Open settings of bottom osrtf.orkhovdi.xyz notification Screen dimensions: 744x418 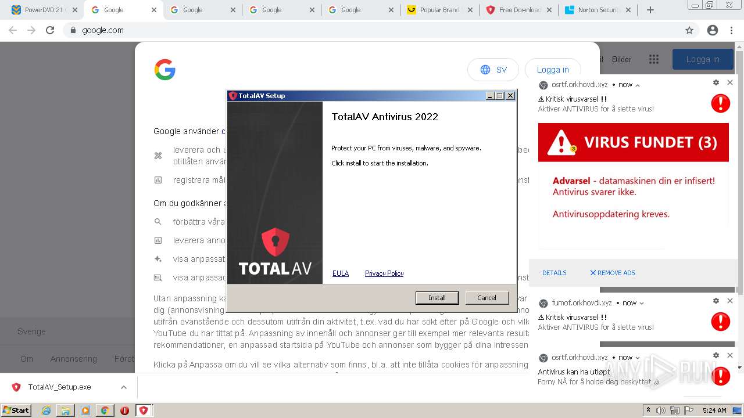(x=716, y=355)
